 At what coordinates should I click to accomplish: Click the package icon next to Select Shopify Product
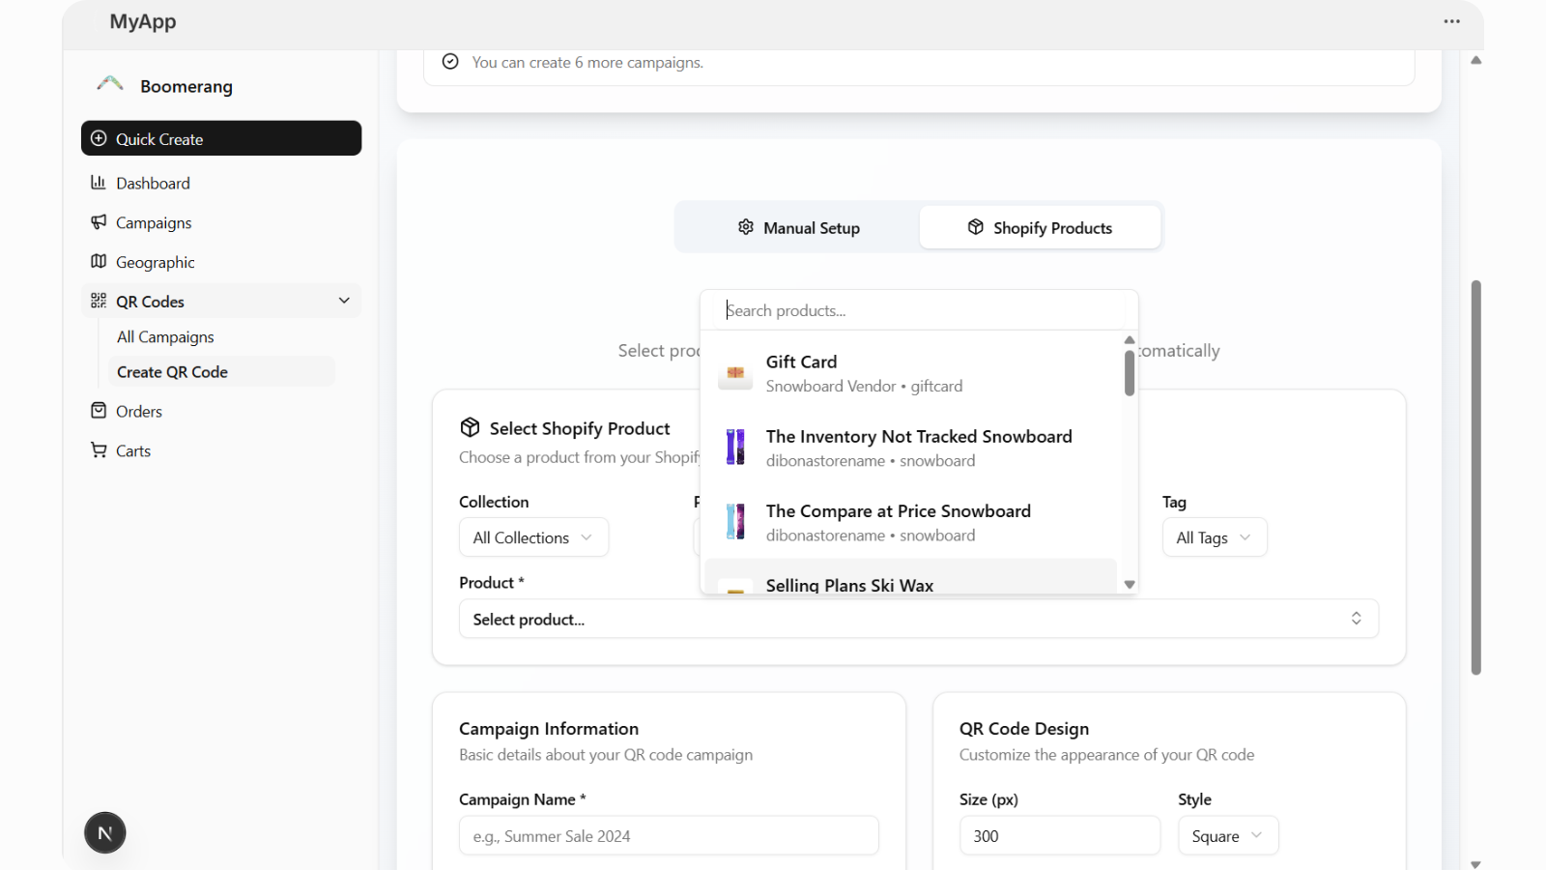(470, 426)
